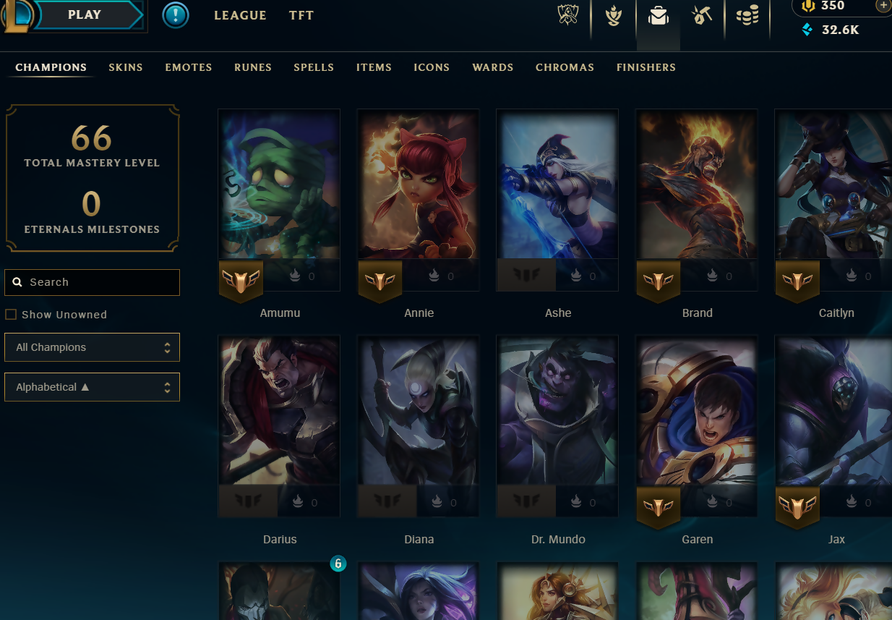Click the plus icon beside 350 RP
Viewport: 892px width, 620px height.
(x=883, y=6)
